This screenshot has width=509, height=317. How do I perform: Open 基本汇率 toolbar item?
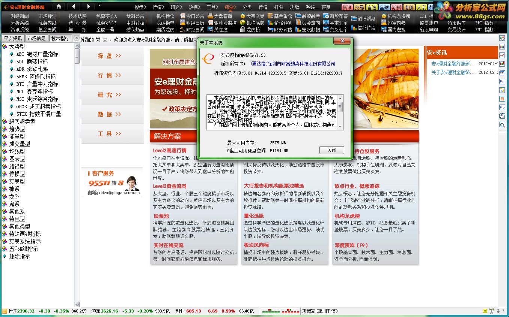click(x=336, y=23)
